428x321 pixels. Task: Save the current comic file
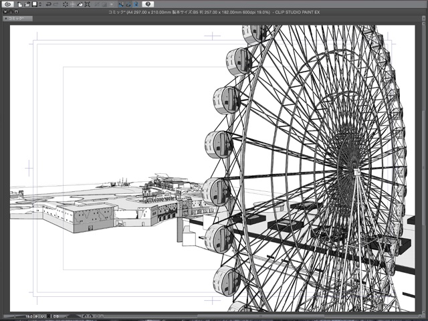coord(35,4)
